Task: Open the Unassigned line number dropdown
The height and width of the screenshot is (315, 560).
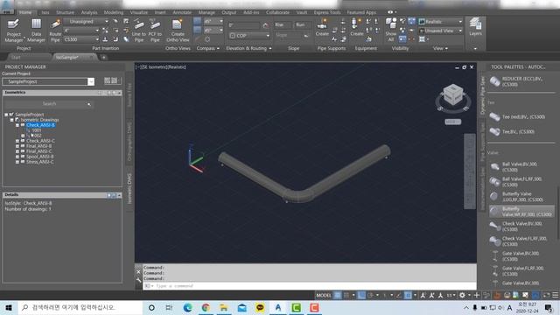Action: 87,21
